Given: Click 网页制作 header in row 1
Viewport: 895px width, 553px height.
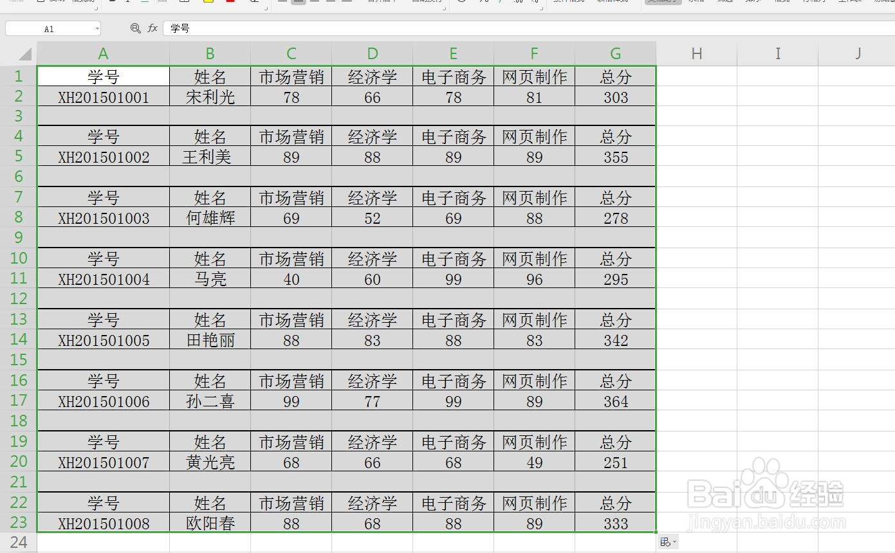Looking at the screenshot, I should 535,77.
